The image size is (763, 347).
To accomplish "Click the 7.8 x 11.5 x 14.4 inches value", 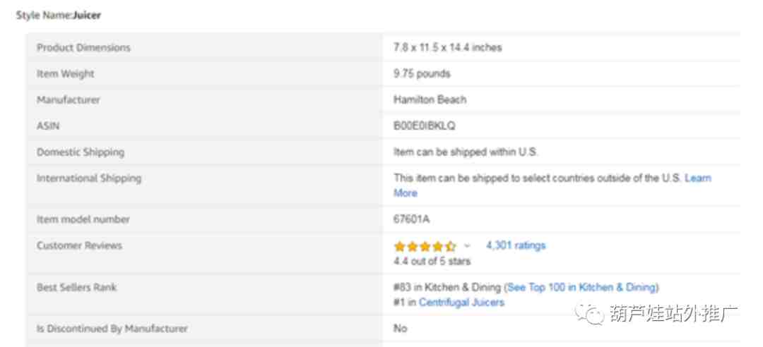I will click(x=448, y=48).
